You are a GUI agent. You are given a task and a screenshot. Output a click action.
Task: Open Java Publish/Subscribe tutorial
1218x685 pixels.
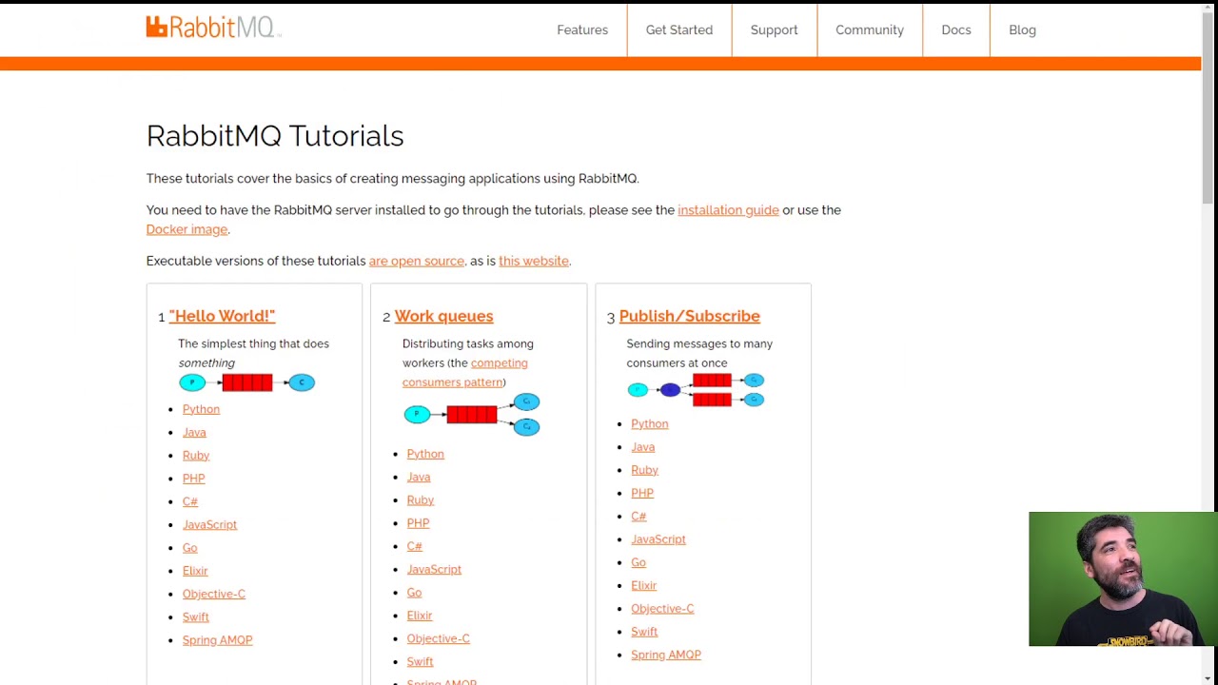click(x=643, y=447)
